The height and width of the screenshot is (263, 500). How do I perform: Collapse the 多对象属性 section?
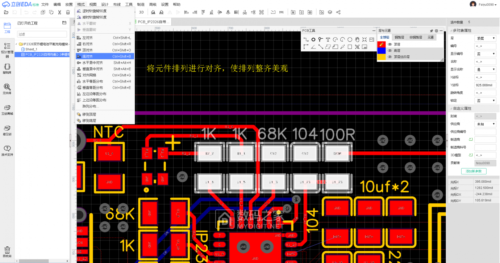click(x=451, y=30)
